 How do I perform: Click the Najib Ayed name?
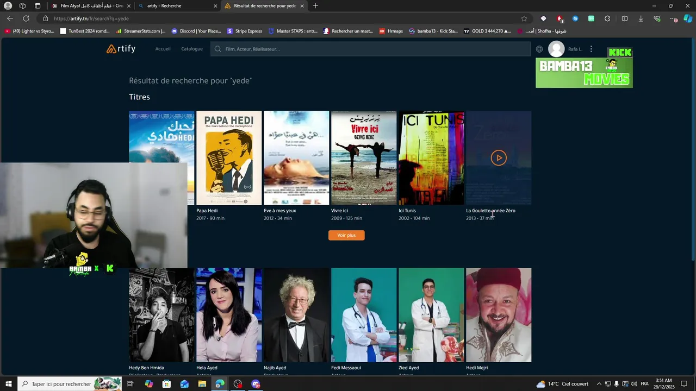275,368
